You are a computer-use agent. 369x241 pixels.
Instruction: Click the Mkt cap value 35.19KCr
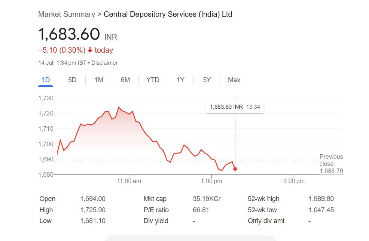pyautogui.click(x=207, y=199)
